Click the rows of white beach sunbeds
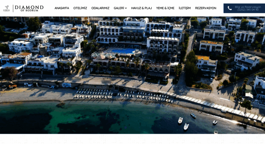Image resolution: width=265 pixels, height=144 pixels. [x=124, y=96]
